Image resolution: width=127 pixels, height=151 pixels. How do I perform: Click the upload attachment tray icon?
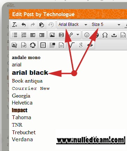[x=114, y=35]
